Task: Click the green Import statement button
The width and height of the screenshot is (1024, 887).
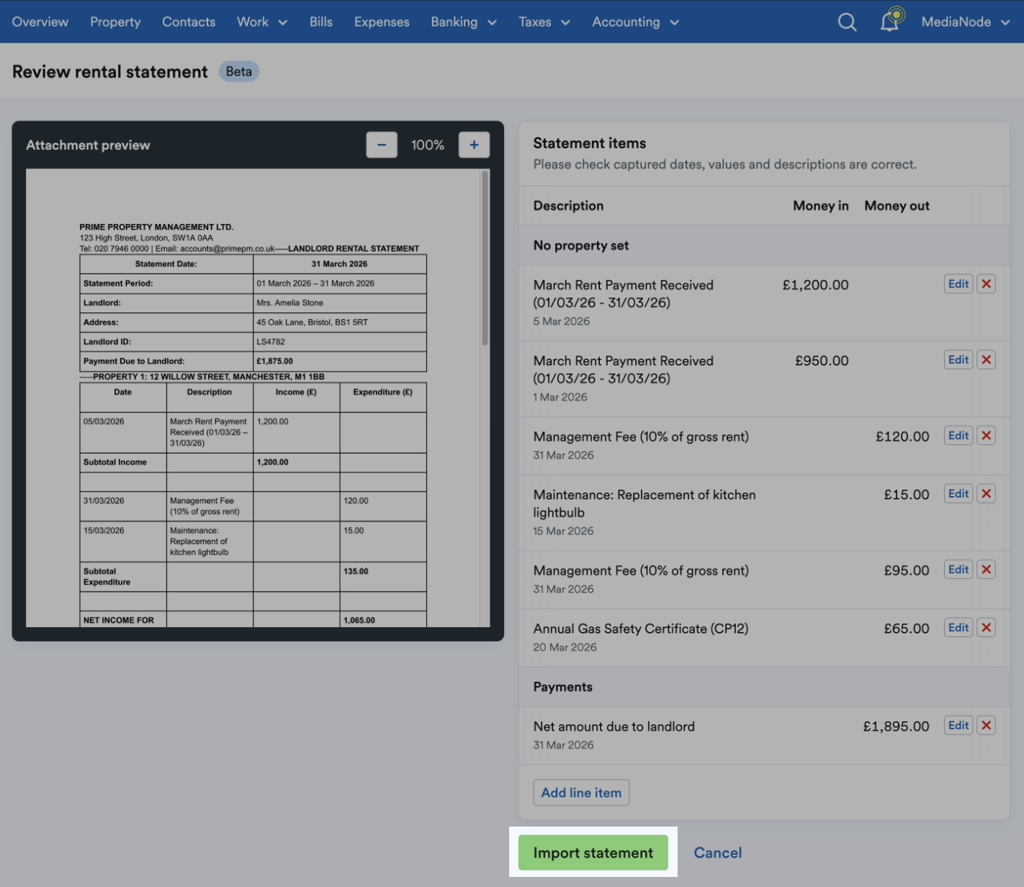Action: (593, 852)
